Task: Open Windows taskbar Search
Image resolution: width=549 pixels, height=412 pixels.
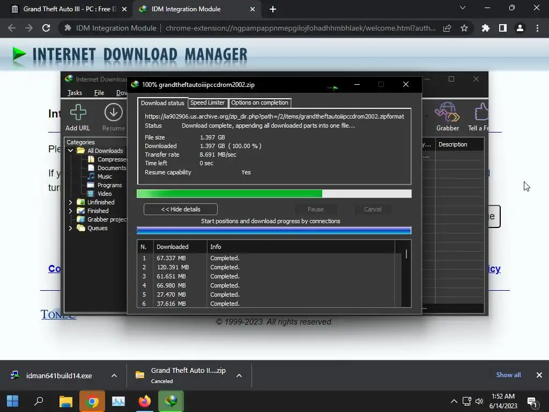Action: 39,401
